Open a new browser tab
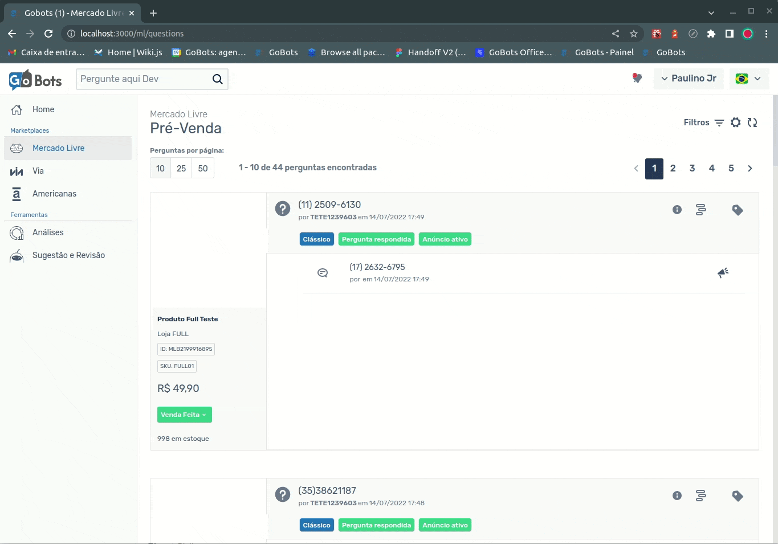The width and height of the screenshot is (778, 544). pos(153,13)
